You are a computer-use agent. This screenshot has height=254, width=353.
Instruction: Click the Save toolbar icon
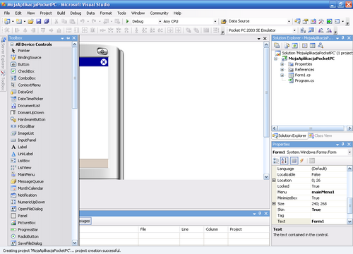pyautogui.click(x=38, y=21)
